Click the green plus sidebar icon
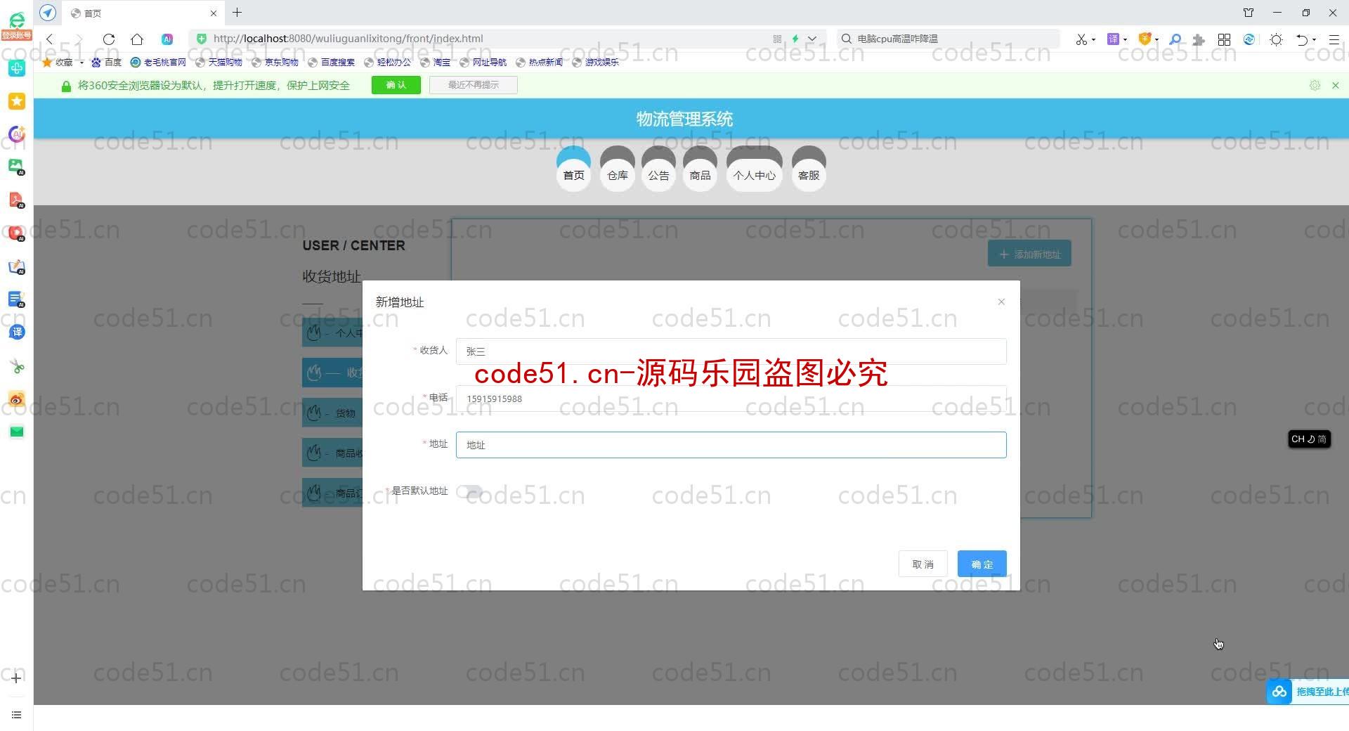The height and width of the screenshot is (731, 1349). click(x=17, y=68)
